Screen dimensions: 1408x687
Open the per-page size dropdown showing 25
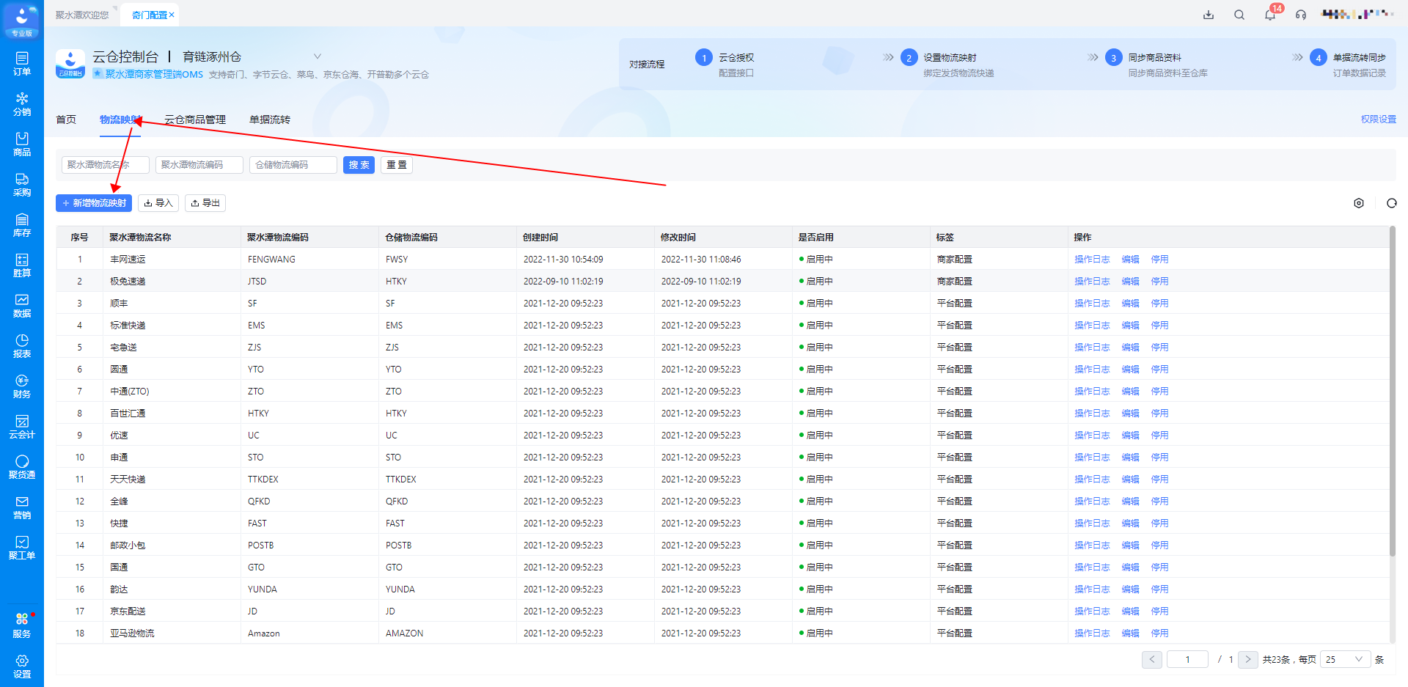coord(1345,659)
